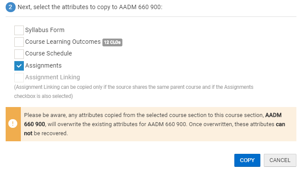Confirm with the blue COPY button
This screenshot has height=169, width=299.
tap(247, 160)
